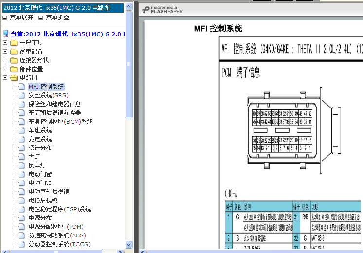This screenshot has height=253, width=363.
Task: Click the page icon beside 搭铁分布
Action: [x=22, y=148]
